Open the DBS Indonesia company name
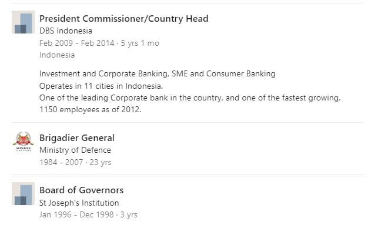 coord(66,31)
